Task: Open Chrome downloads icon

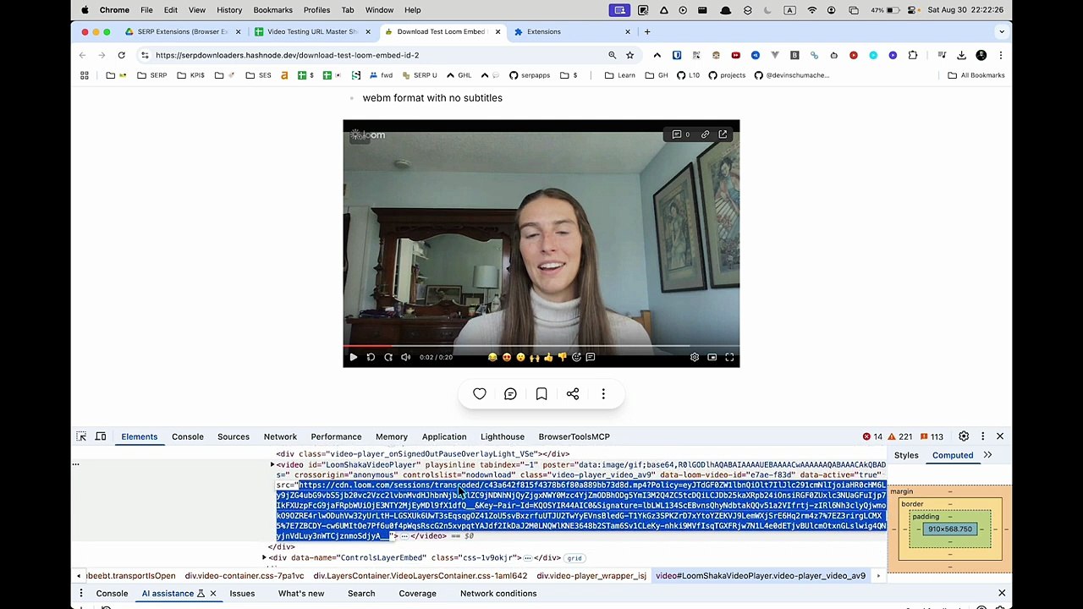Action: point(961,55)
